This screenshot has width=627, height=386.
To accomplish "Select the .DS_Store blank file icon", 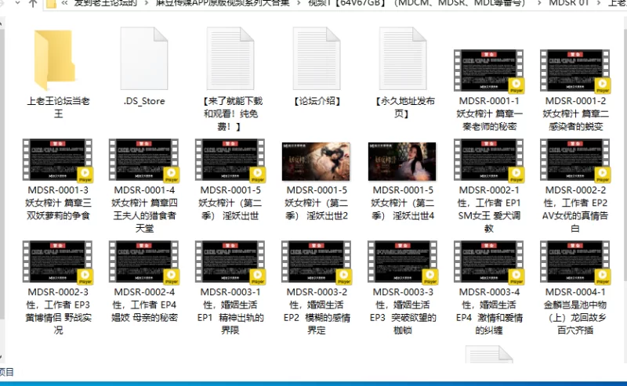I will click(x=144, y=59).
